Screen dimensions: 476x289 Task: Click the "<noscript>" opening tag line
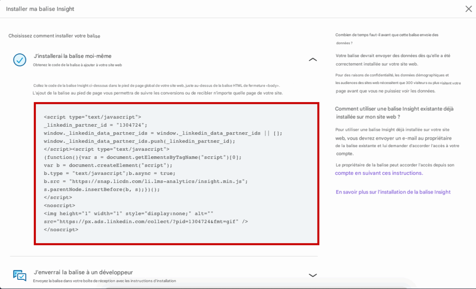pyautogui.click(x=59, y=206)
